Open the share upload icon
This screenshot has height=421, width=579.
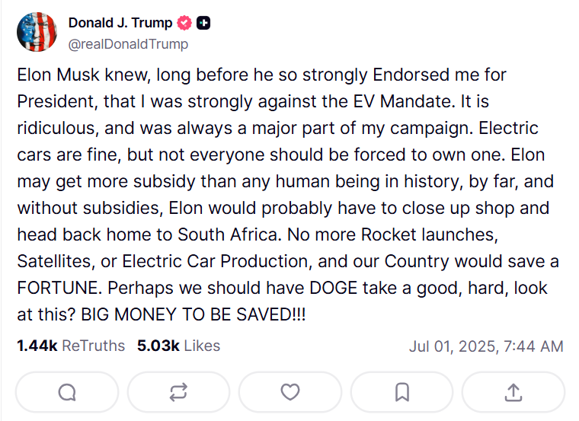coord(513,392)
